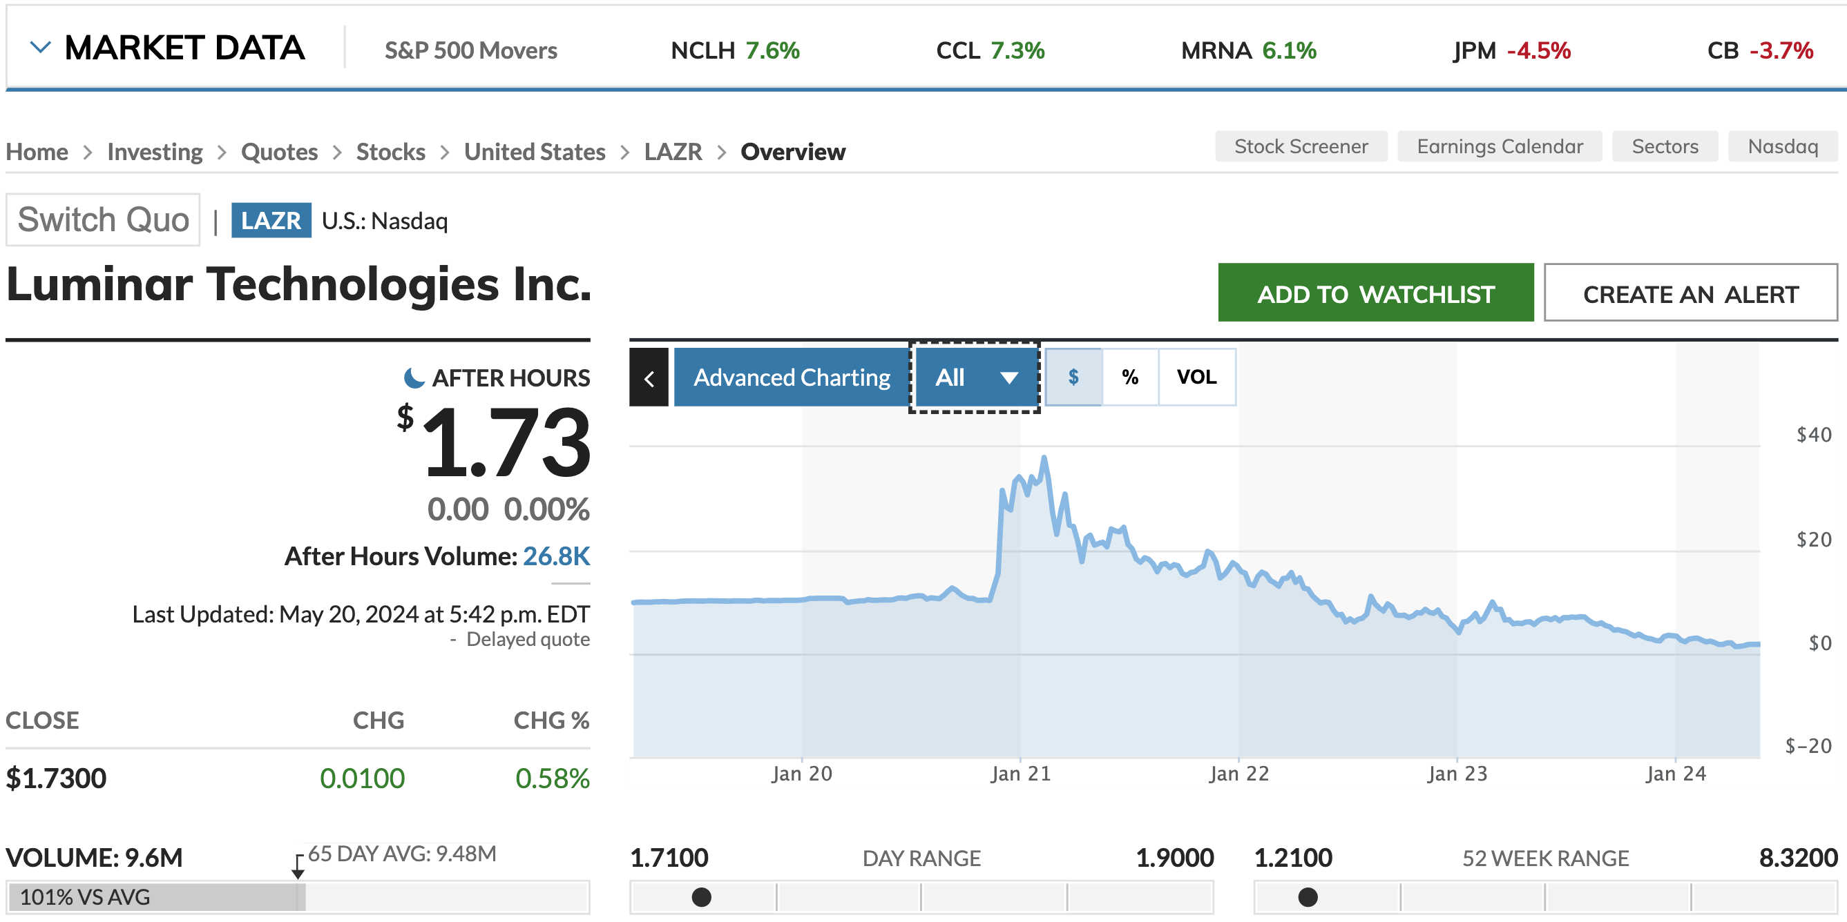Click the day range dot marker

point(701,897)
